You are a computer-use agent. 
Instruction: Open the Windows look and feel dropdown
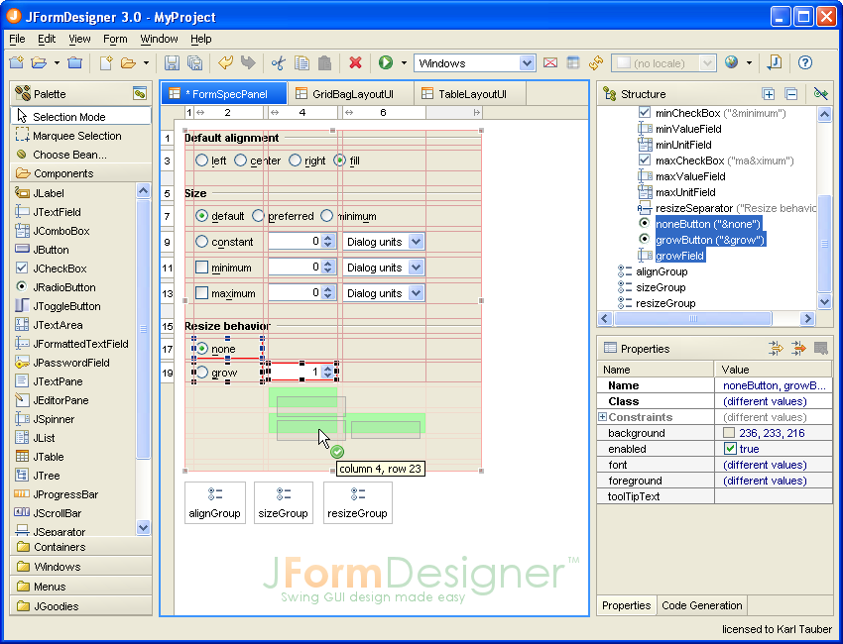pyautogui.click(x=528, y=62)
